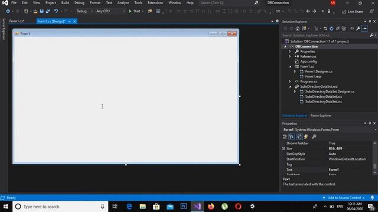Click the Save All toolbar icon

[x=48, y=11]
